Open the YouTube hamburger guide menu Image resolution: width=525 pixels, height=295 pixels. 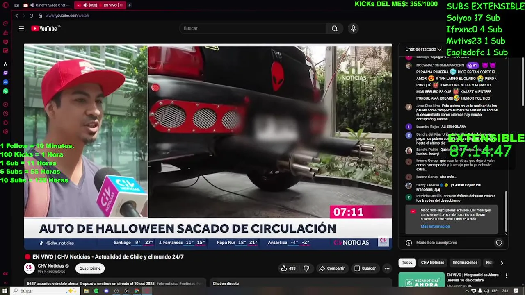21,28
